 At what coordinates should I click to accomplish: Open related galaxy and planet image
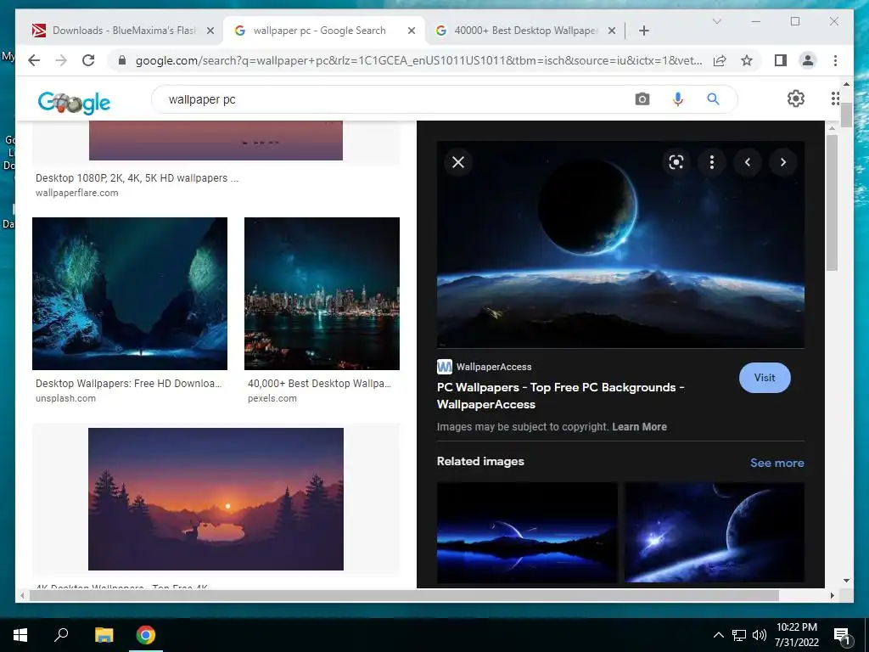(715, 532)
